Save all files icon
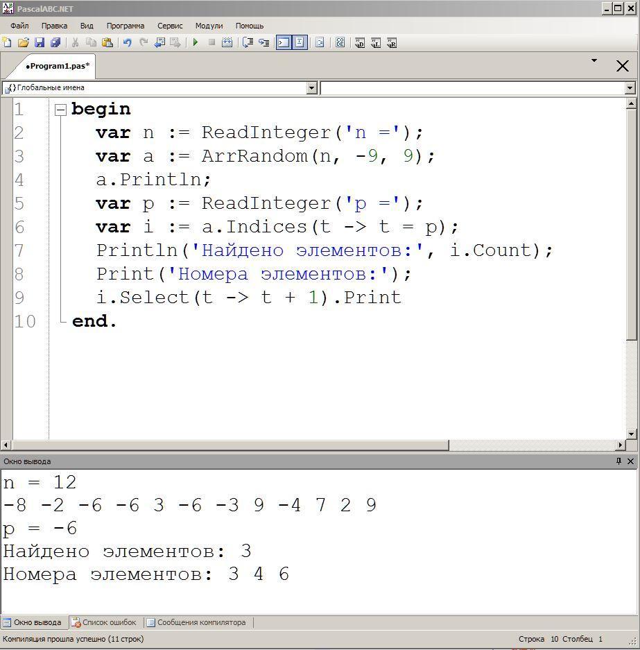This screenshot has width=640, height=650. pos(55,42)
